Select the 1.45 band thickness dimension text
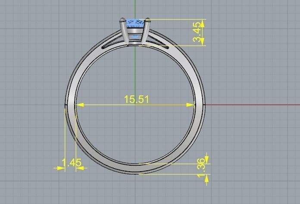The width and height of the screenshot is (300, 204). [72, 163]
